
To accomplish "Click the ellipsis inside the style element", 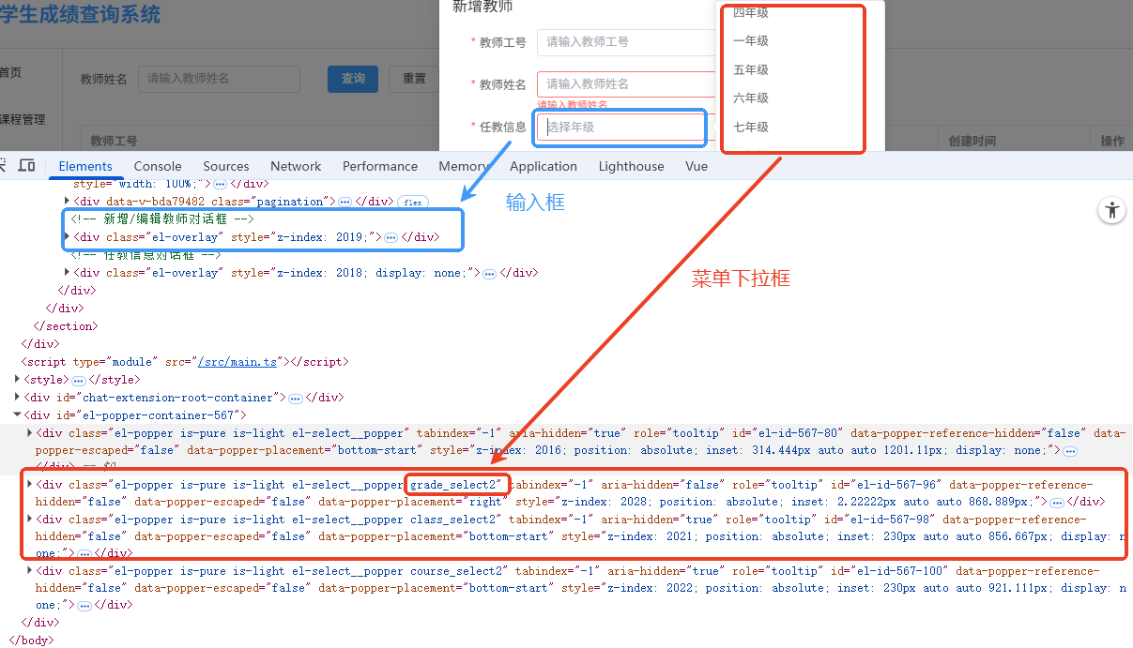I will (x=79, y=380).
